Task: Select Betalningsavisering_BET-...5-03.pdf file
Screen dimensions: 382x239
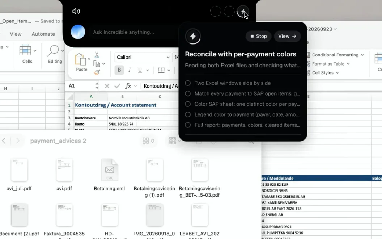Action: coord(200,170)
